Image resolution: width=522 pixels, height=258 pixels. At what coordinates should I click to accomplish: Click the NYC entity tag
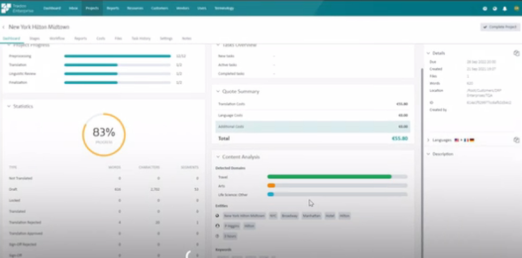[x=274, y=216]
